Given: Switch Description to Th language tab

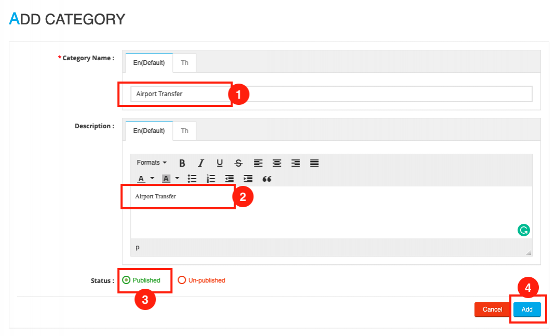Looking at the screenshot, I should tap(184, 131).
